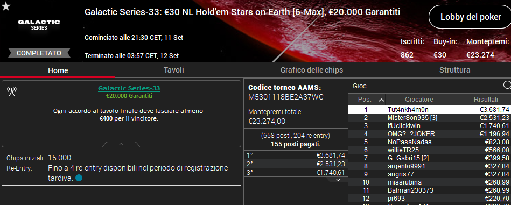The width and height of the screenshot is (511, 205).
Task: Select the Home tab
Action: click(x=58, y=70)
